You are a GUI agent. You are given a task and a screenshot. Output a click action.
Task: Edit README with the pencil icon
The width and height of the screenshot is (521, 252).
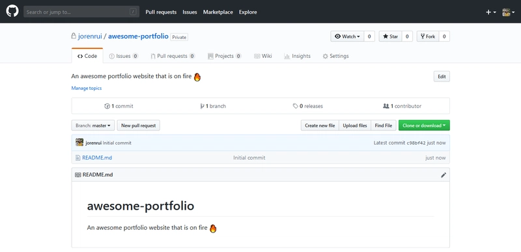(x=444, y=175)
